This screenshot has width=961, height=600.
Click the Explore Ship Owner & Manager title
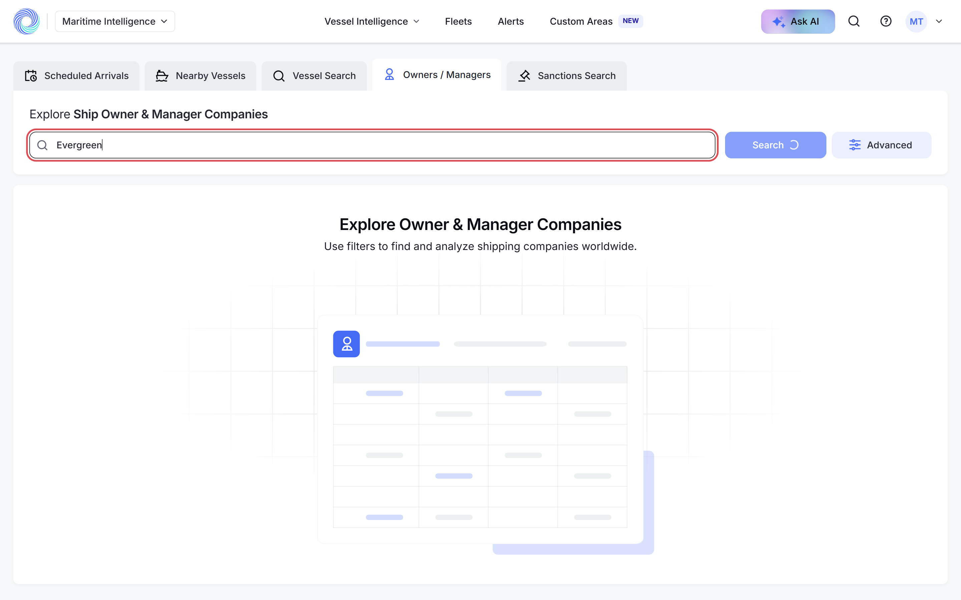tap(148, 114)
